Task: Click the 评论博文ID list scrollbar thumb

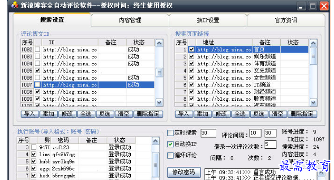Action: pos(159,73)
